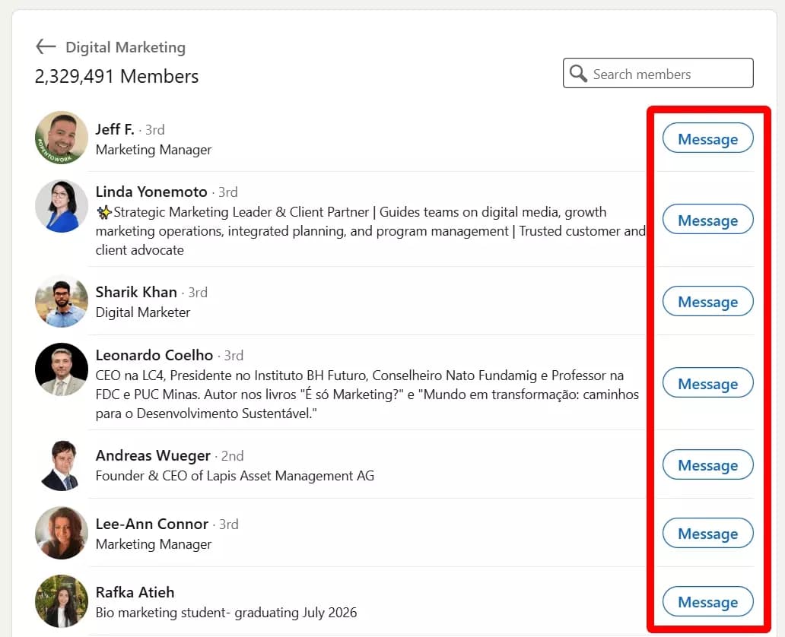
Task: Select Lee-Ann Connor's profile picture
Action: click(x=62, y=533)
